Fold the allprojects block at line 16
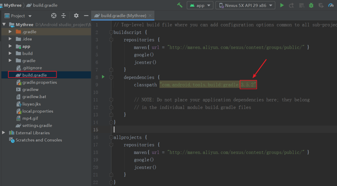 (x=111, y=137)
